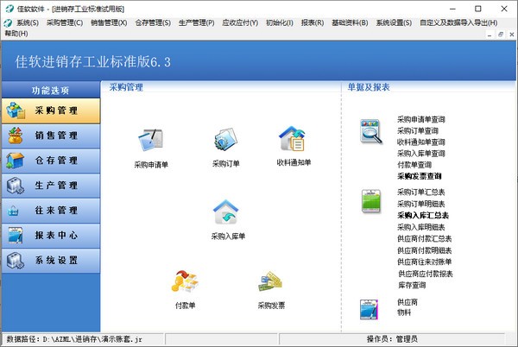Open 自定义及数据导入导出(H) menu

pos(458,22)
